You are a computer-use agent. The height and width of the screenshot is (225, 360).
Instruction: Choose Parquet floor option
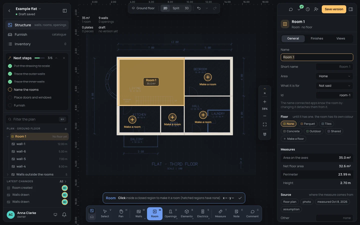tap(307, 124)
